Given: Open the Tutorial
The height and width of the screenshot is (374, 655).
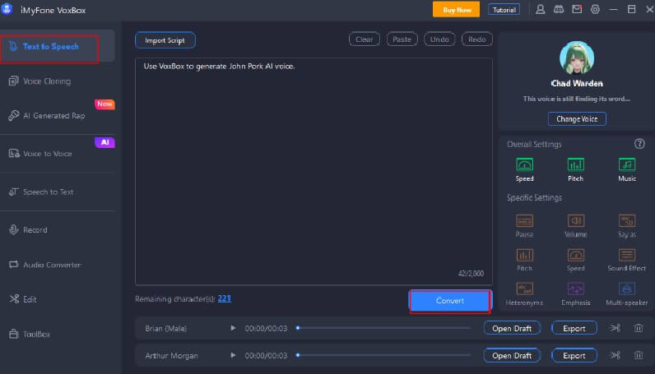Looking at the screenshot, I should pos(504,10).
